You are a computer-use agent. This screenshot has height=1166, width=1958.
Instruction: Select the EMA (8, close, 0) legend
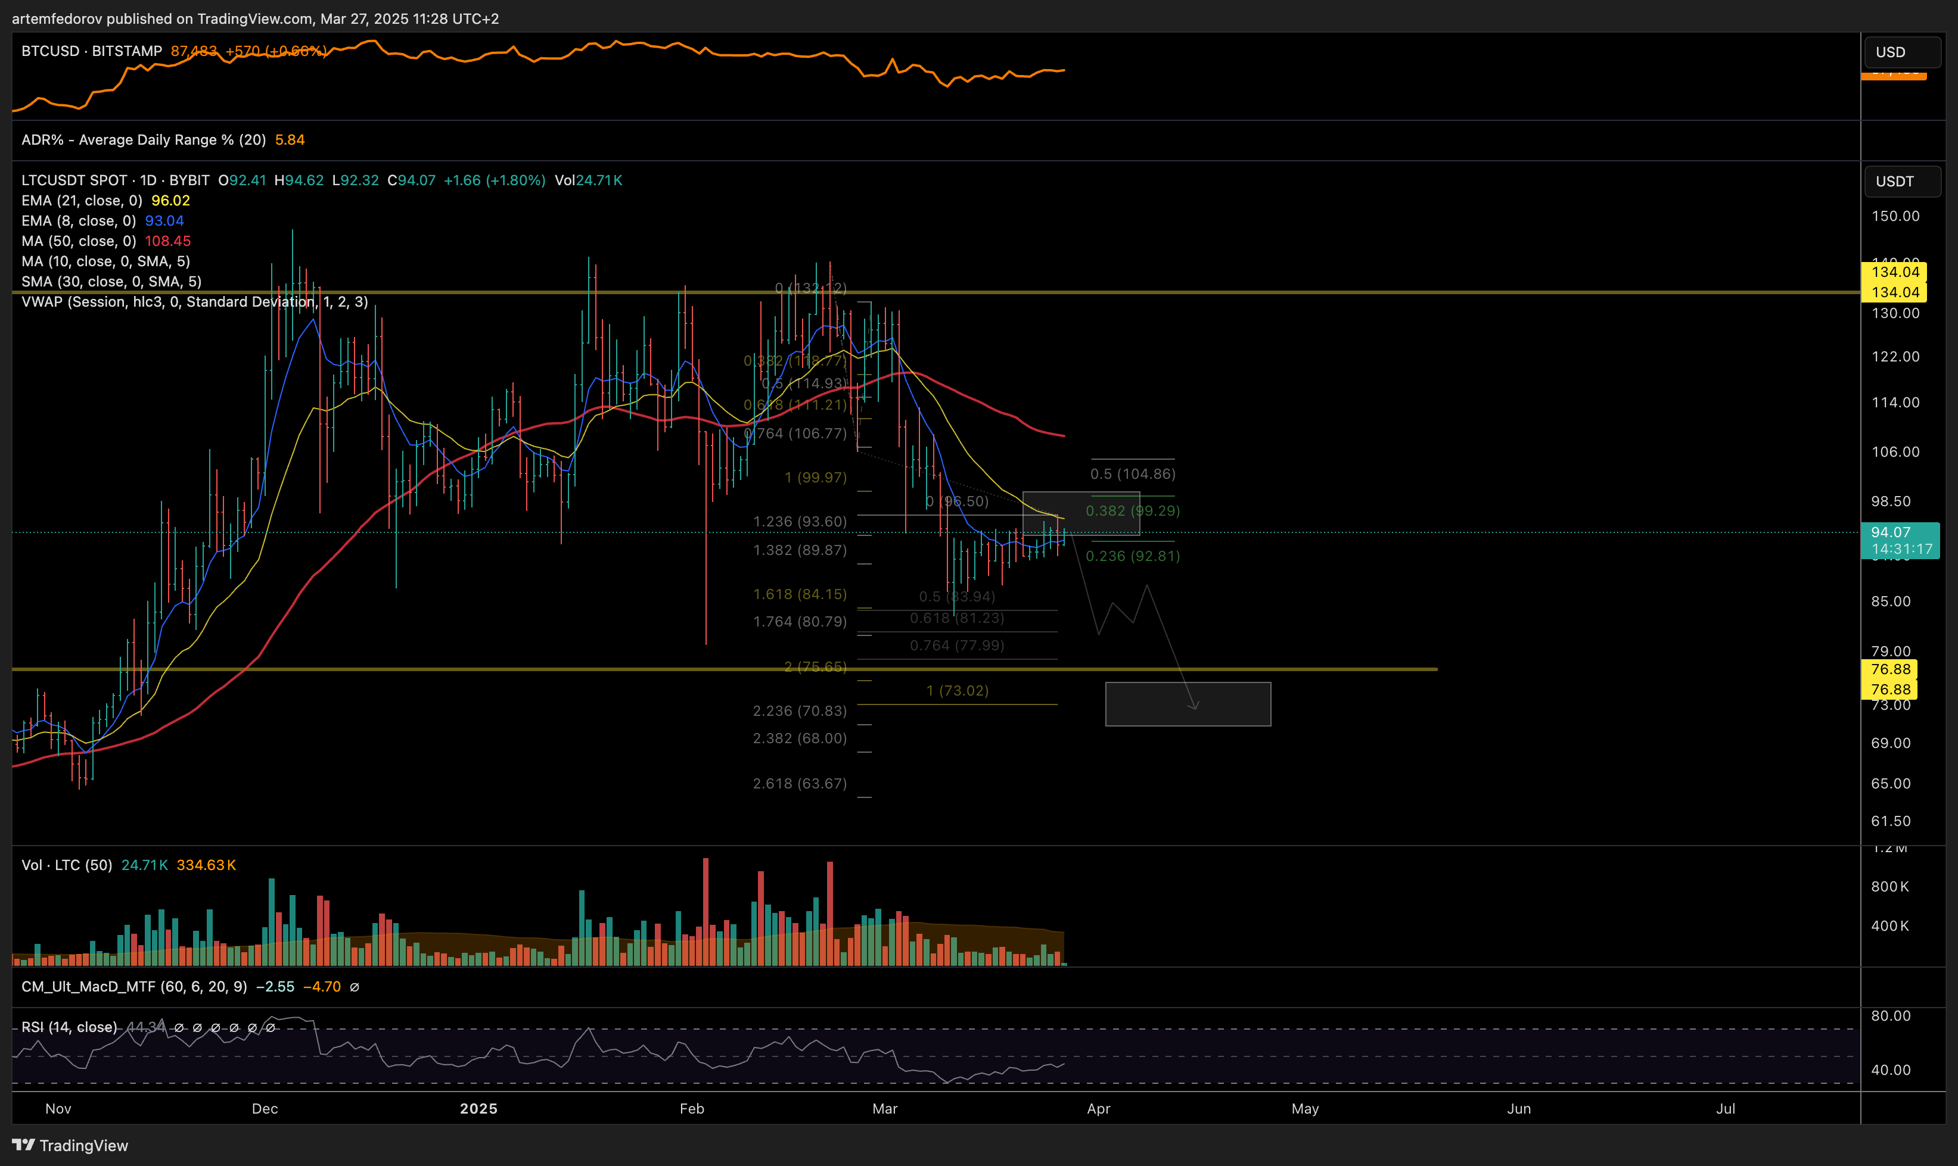pos(79,221)
